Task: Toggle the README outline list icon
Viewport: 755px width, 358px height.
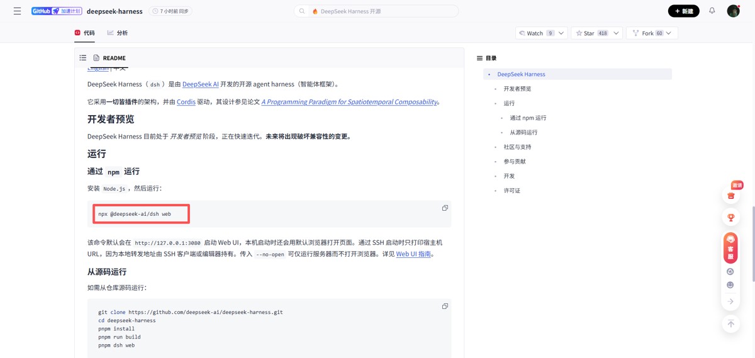Action: [x=82, y=58]
